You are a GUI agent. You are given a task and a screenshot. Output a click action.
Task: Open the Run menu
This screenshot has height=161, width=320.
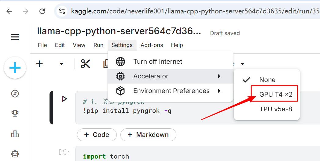(x=98, y=45)
